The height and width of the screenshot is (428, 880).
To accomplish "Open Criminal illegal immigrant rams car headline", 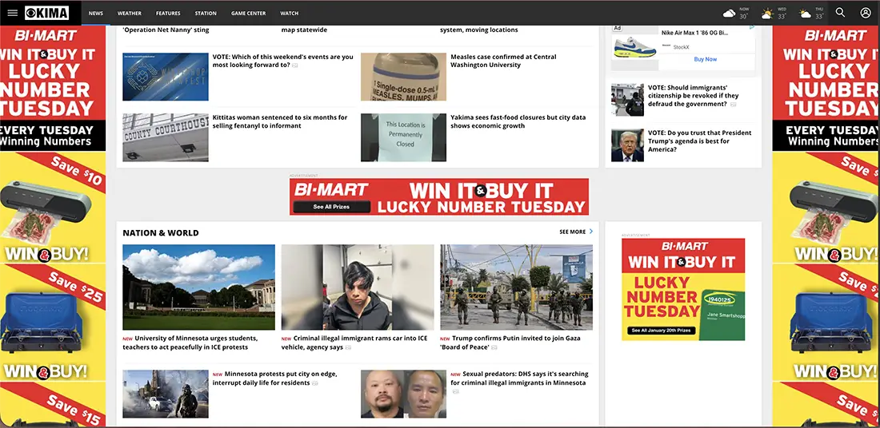I will click(354, 343).
